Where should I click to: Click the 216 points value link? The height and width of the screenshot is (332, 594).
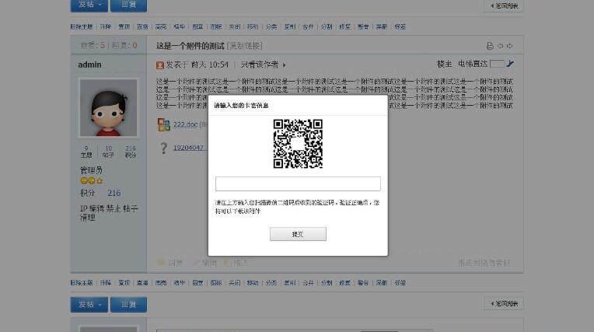[114, 193]
